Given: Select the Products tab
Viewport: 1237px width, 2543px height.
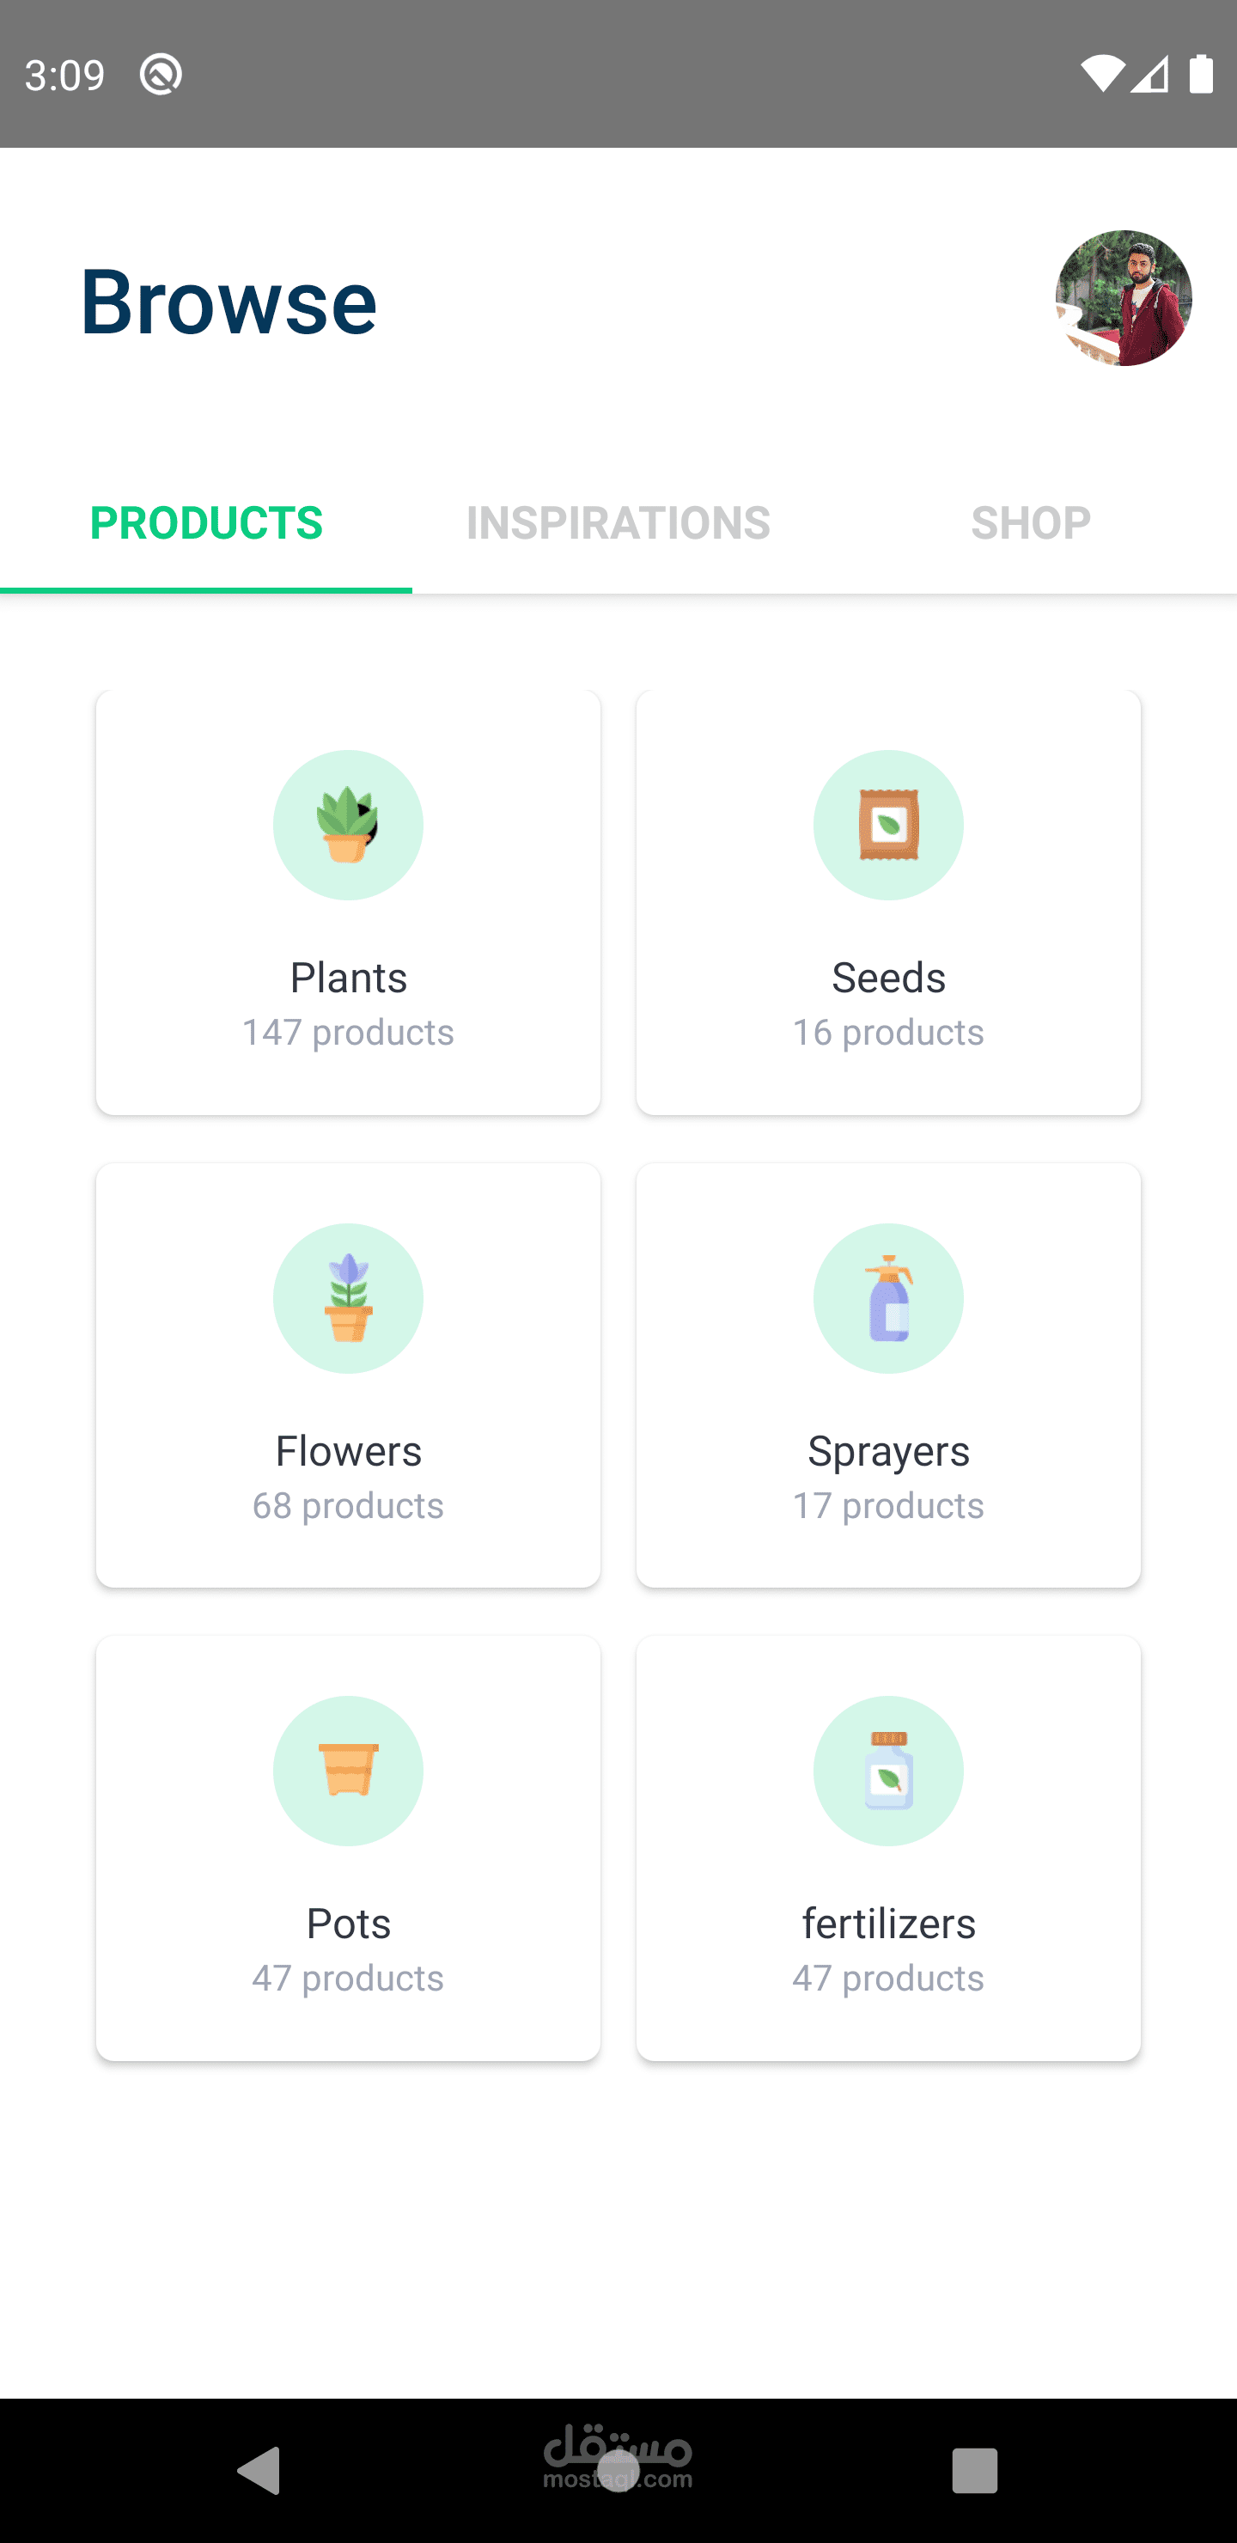Looking at the screenshot, I should [x=206, y=523].
